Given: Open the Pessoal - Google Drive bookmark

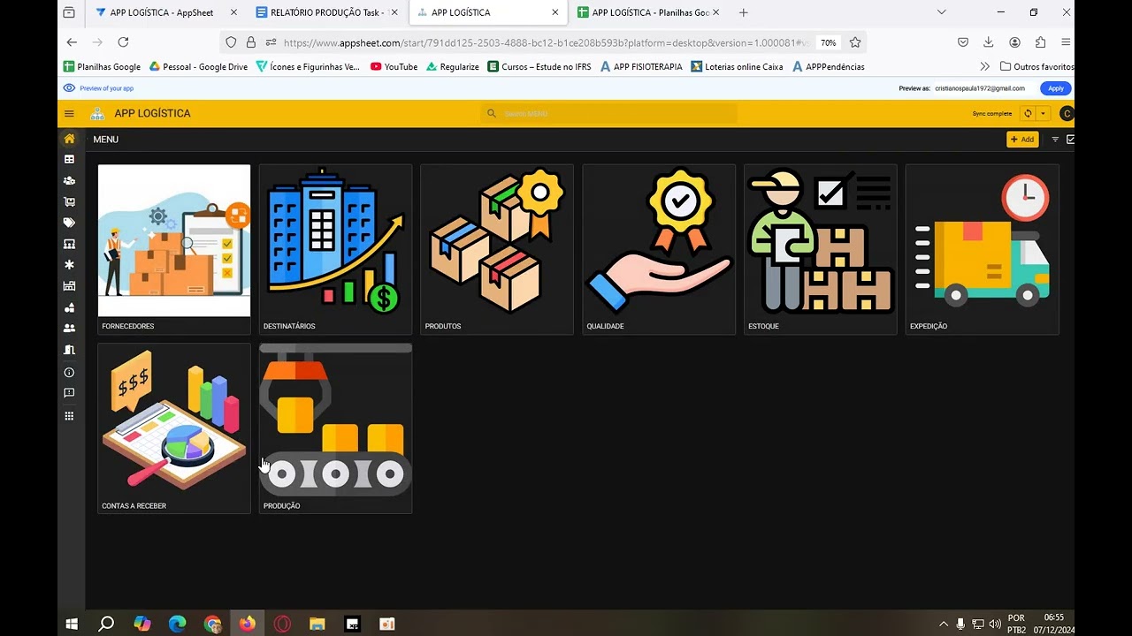Looking at the screenshot, I should pos(198,66).
